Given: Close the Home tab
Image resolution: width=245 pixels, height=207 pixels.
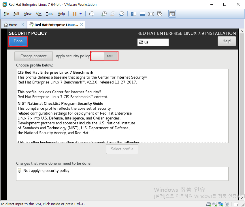Looking at the screenshot, I should point(23,24).
